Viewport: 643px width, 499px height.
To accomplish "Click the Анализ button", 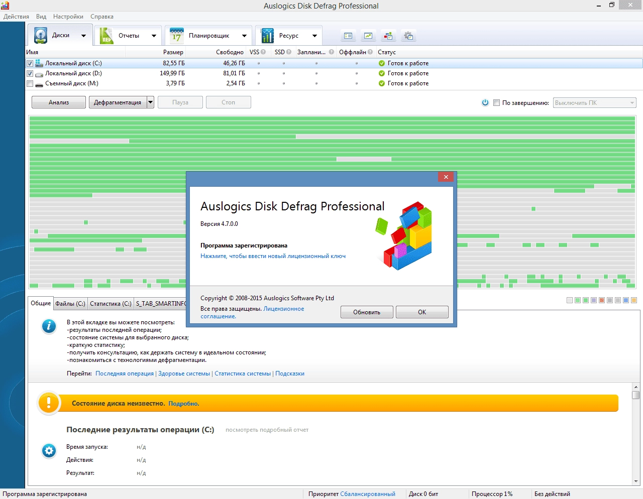I will [x=59, y=102].
